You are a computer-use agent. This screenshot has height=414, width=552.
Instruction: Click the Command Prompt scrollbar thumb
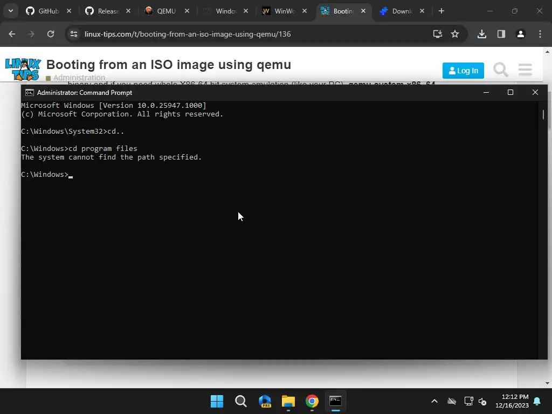[543, 114]
